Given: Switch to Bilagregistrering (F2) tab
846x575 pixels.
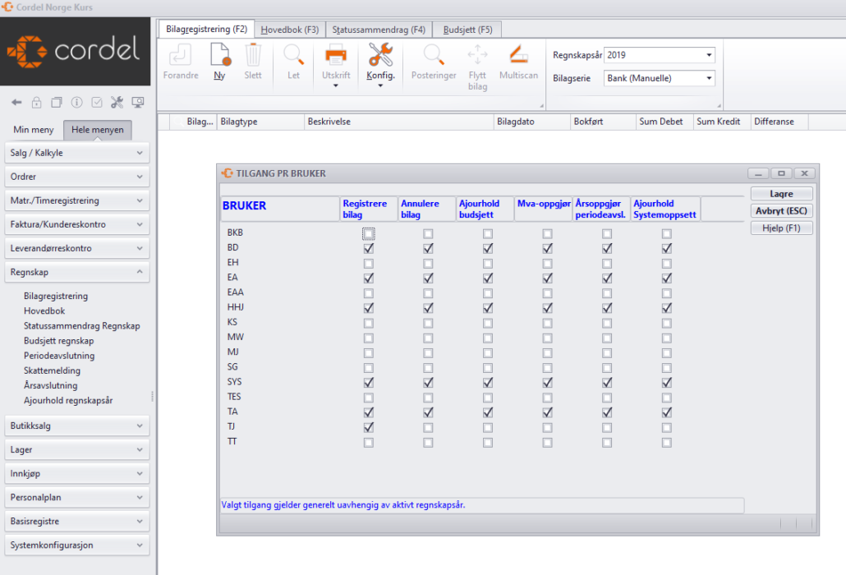Looking at the screenshot, I should 206,29.
